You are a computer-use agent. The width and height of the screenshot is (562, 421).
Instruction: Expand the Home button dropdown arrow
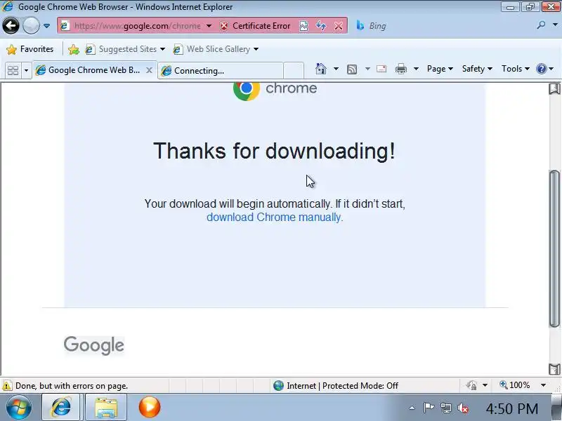(x=336, y=69)
